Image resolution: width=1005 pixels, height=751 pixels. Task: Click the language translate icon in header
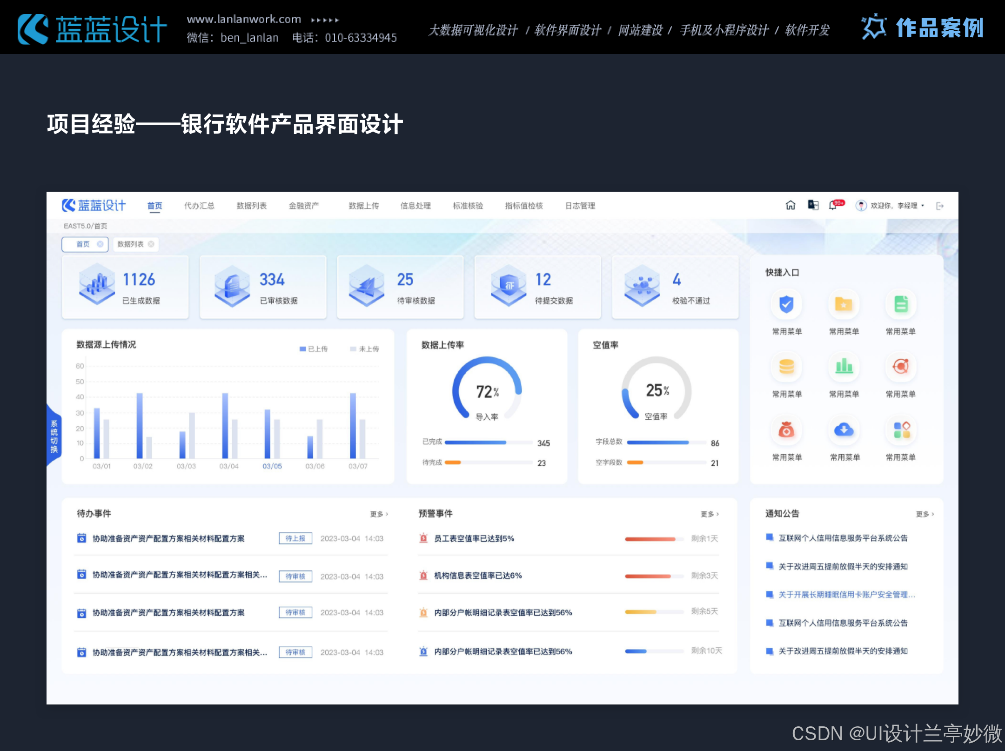point(813,205)
